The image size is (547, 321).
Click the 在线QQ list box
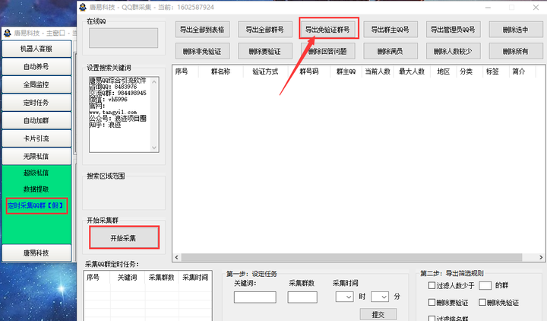[x=124, y=38]
